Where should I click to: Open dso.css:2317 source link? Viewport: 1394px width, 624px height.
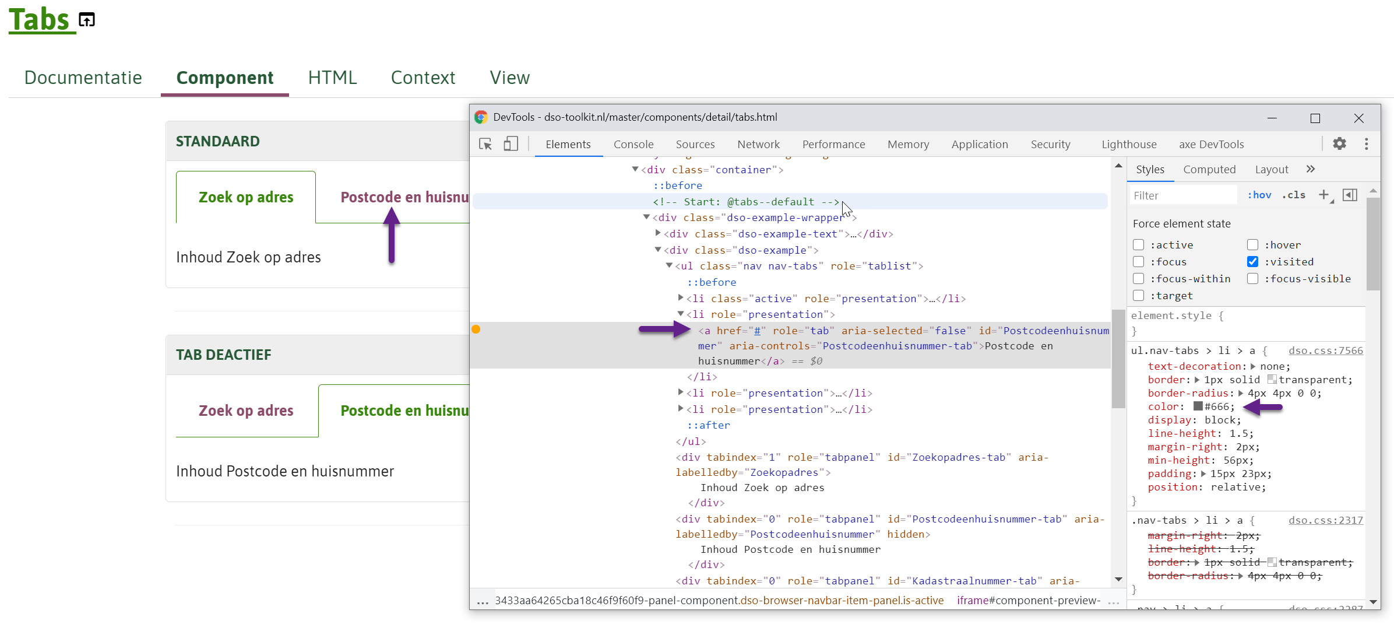pyautogui.click(x=1325, y=520)
